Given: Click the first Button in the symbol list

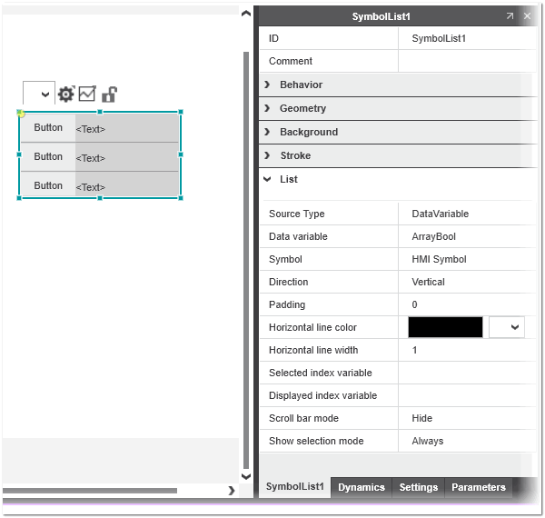Looking at the screenshot, I should (48, 128).
